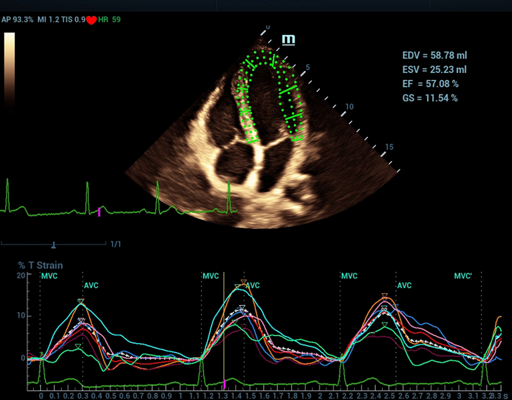Click the magenta ECG frame marker
Image resolution: width=512 pixels, height=400 pixels.
click(99, 212)
